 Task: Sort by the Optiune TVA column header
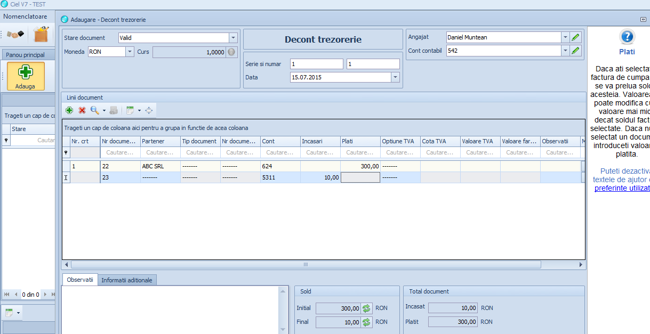pyautogui.click(x=400, y=141)
